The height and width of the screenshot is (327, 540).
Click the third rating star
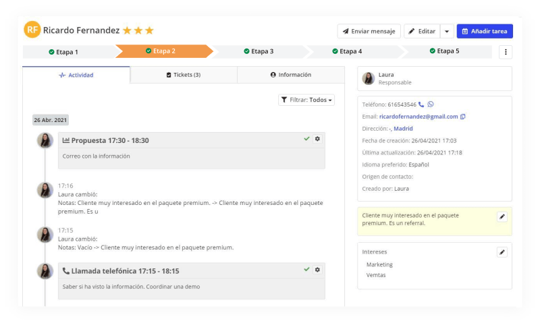coord(149,30)
